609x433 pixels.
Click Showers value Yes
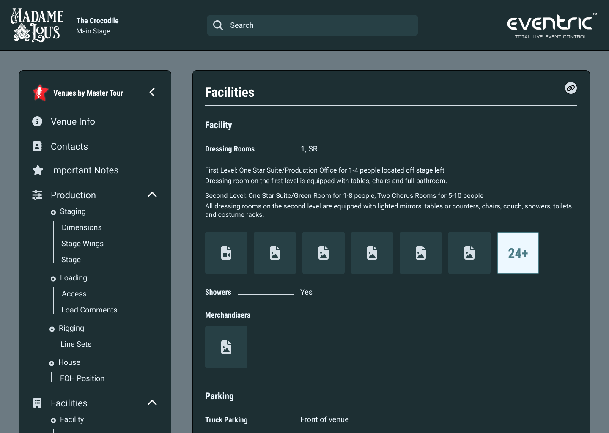point(306,292)
